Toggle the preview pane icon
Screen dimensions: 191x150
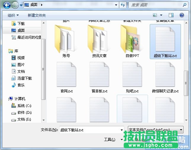click(171, 15)
